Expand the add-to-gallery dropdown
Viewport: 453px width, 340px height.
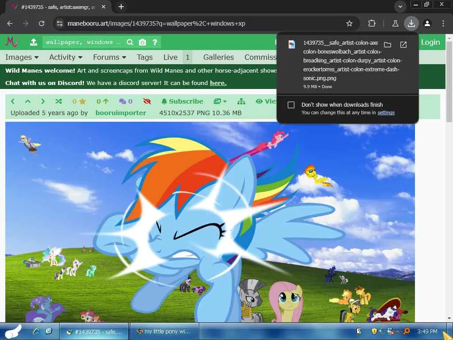[x=220, y=101]
